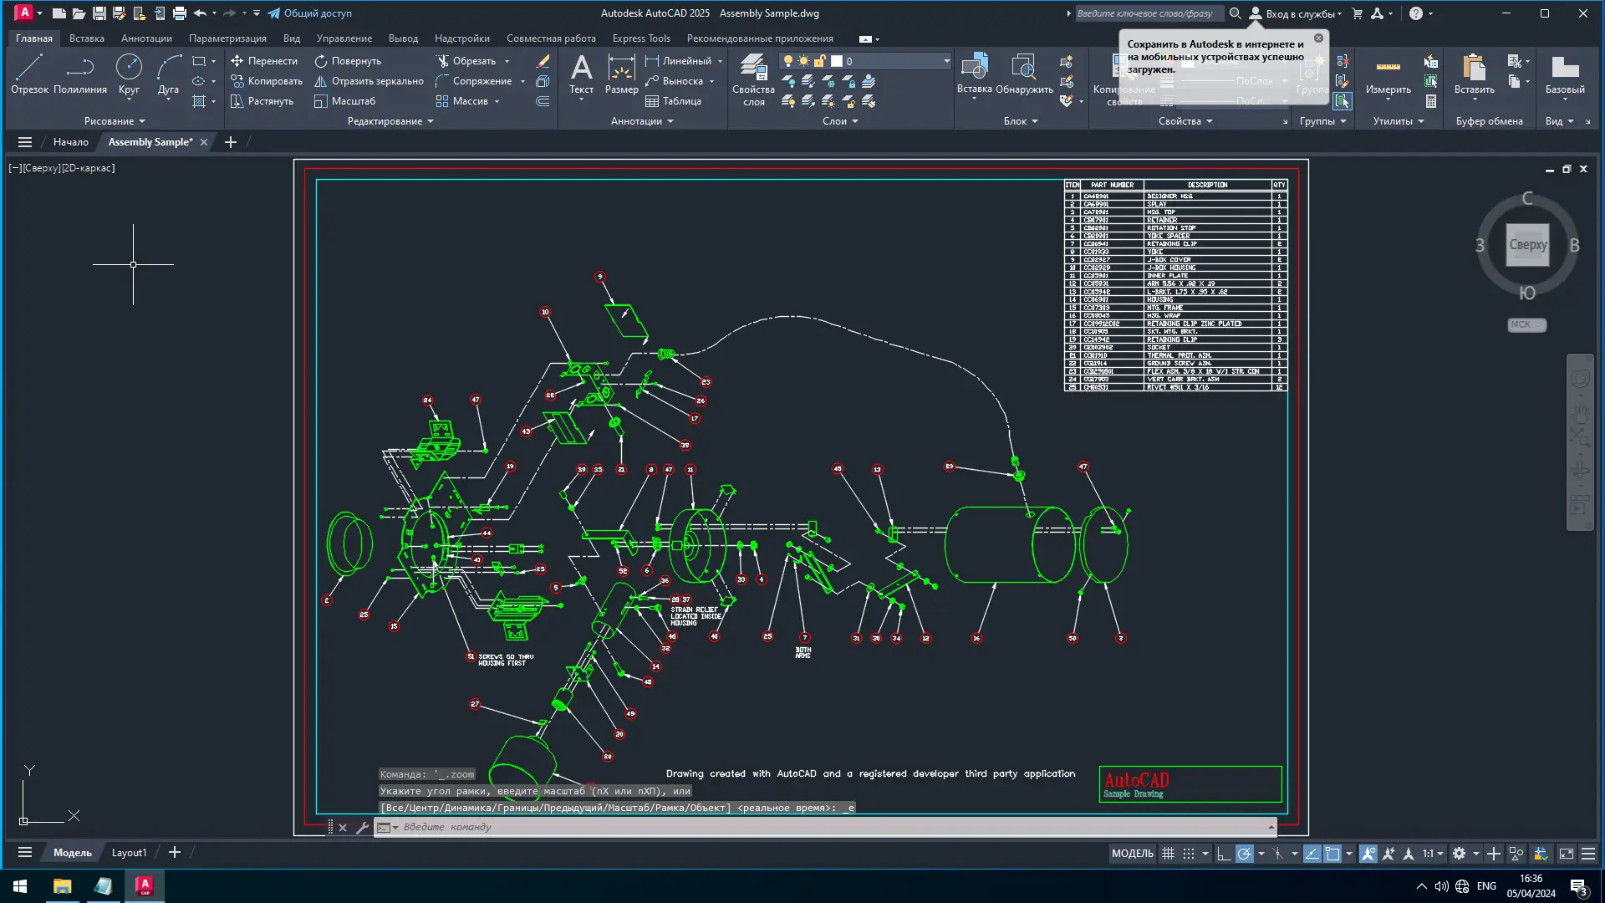Click the Текст (Text) annotation tool
This screenshot has width=1605, height=903.
[581, 74]
